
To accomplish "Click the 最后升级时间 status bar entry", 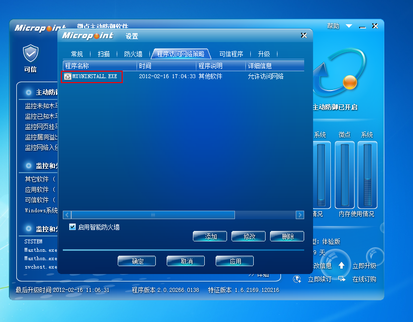I will (62, 290).
